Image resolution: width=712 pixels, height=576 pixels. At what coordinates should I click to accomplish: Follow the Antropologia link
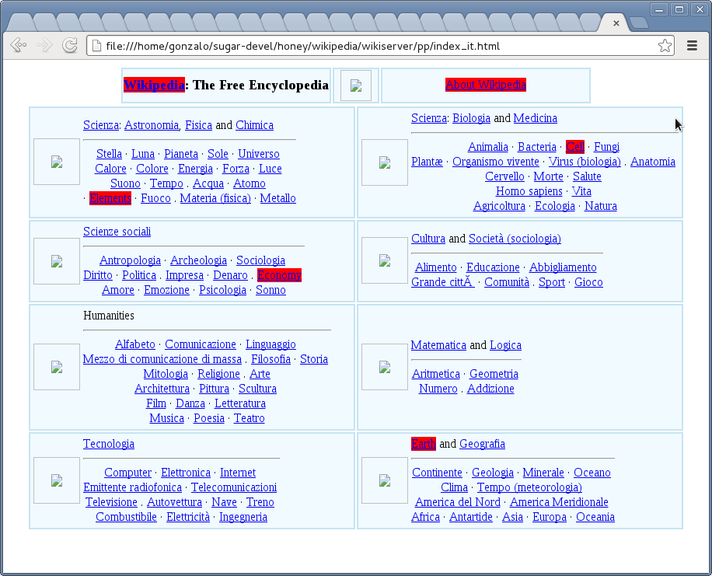130,260
